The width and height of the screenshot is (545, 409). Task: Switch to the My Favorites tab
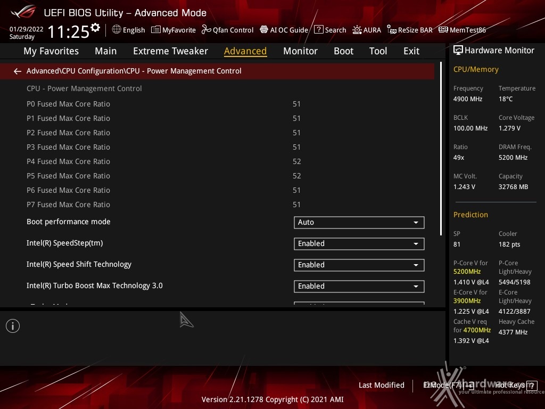[x=51, y=51]
